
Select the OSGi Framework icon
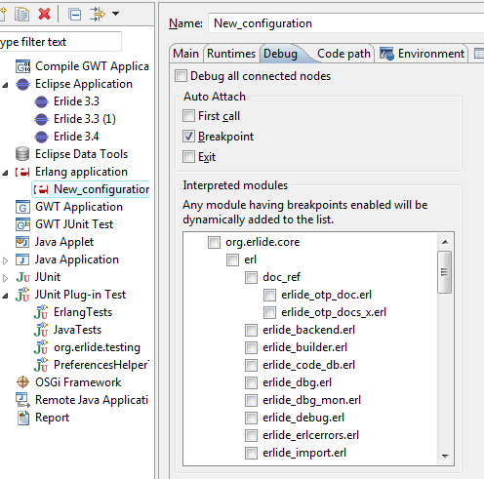coord(22,382)
